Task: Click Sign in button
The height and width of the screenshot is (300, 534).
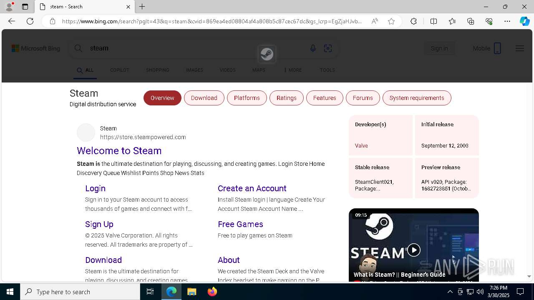Action: point(439,48)
